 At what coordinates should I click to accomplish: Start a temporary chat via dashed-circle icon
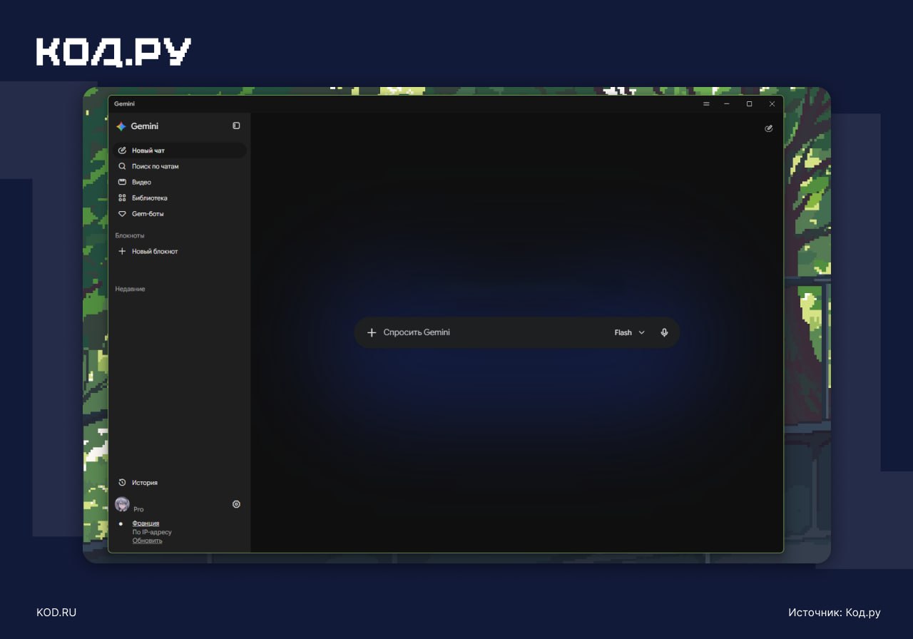tap(768, 128)
